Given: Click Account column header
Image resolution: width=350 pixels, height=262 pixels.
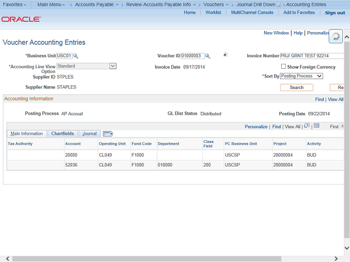Looking at the screenshot, I should click(x=73, y=144).
